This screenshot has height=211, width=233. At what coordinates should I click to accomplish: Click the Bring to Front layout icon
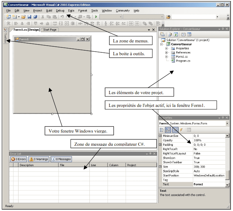click(x=144, y=24)
